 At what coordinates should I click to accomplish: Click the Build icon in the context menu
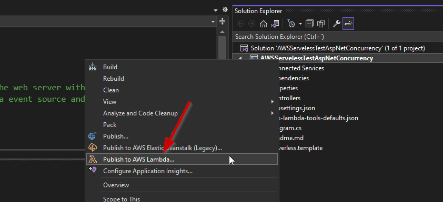click(x=93, y=67)
